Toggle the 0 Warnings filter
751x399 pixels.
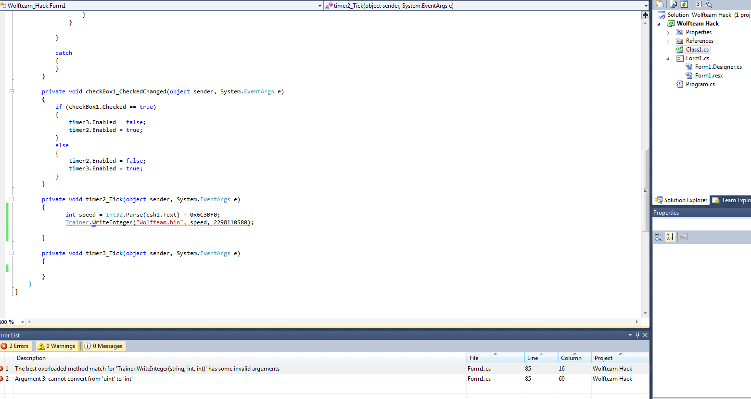tap(57, 346)
